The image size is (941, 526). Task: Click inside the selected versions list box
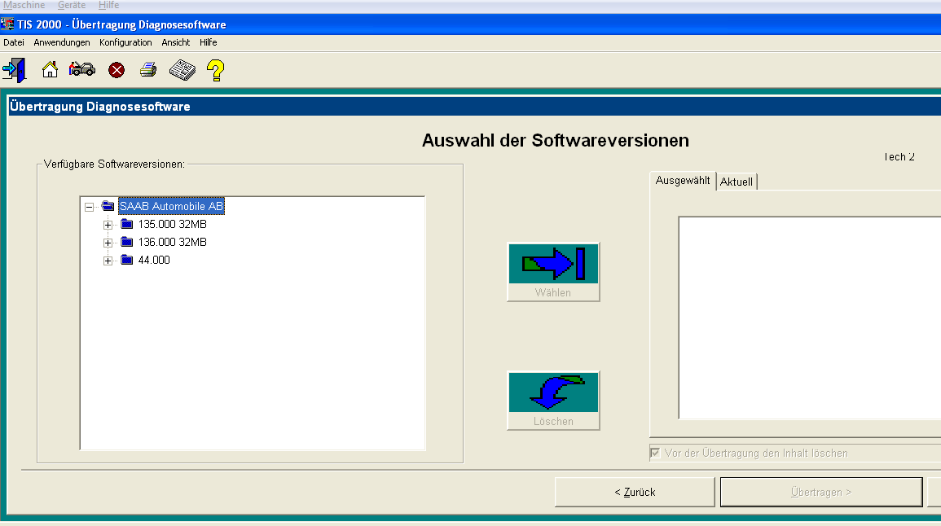pyautogui.click(x=810, y=318)
